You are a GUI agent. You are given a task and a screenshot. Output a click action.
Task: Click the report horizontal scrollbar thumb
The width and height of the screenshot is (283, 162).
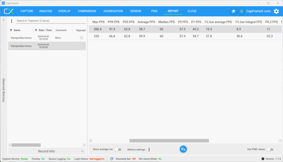[169, 141]
